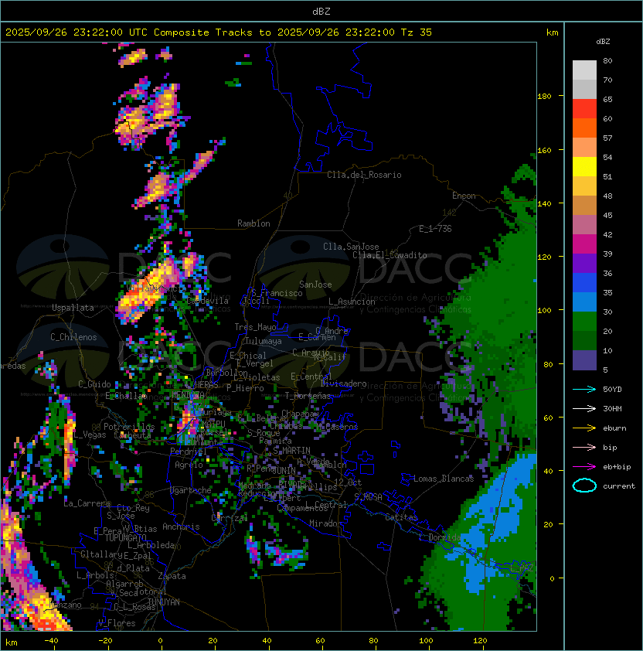
Task: Click the TUNUYAN label
Action: pos(164,602)
